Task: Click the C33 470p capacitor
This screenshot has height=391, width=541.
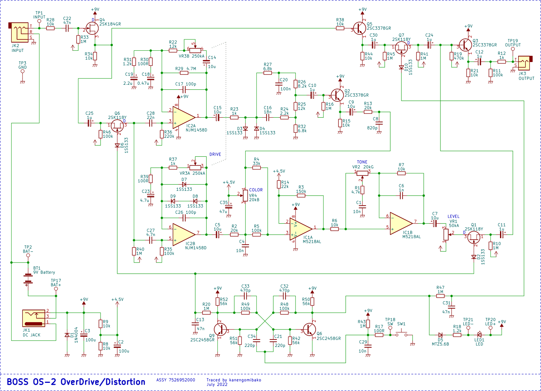Action: 246,296
